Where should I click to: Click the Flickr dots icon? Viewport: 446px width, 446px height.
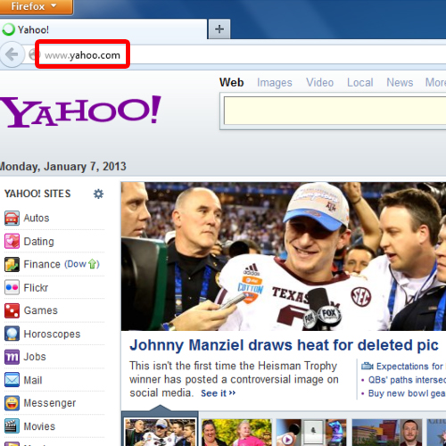pyautogui.click(x=12, y=287)
